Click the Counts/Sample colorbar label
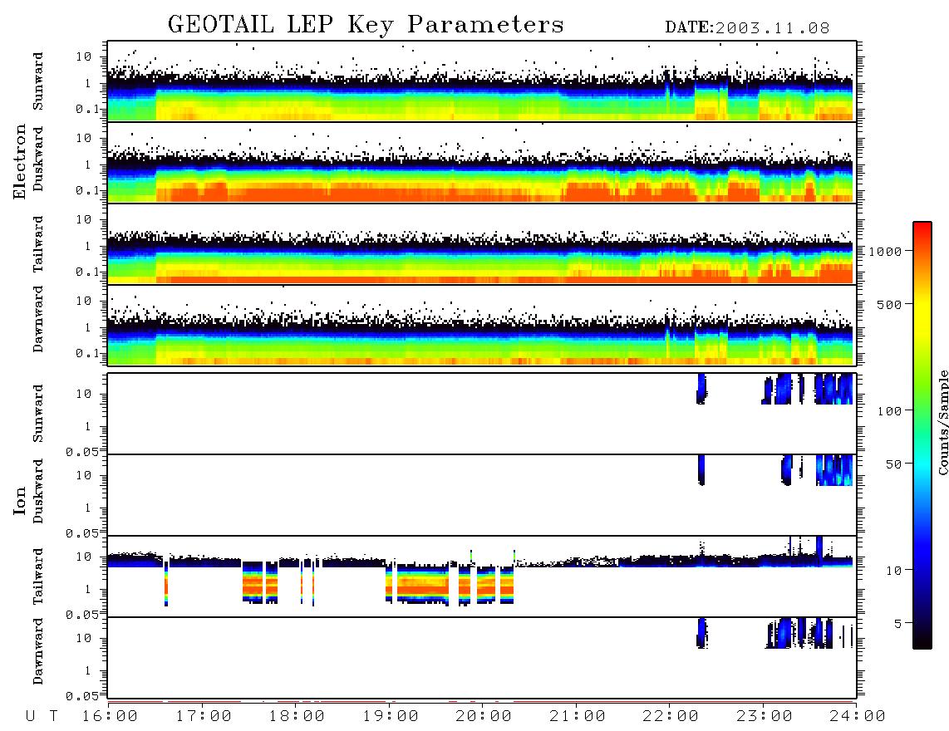949x731 pixels. (x=942, y=422)
